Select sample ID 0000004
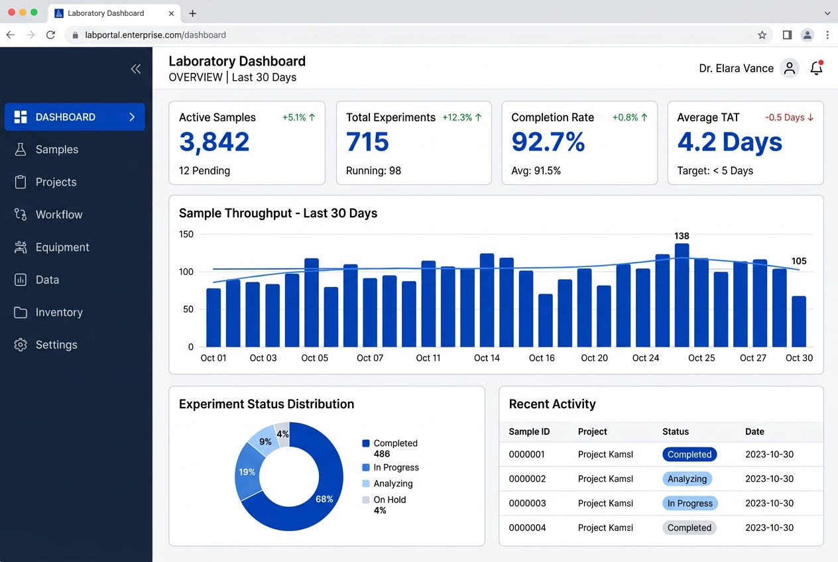Viewport: 838px width, 562px height. point(528,528)
